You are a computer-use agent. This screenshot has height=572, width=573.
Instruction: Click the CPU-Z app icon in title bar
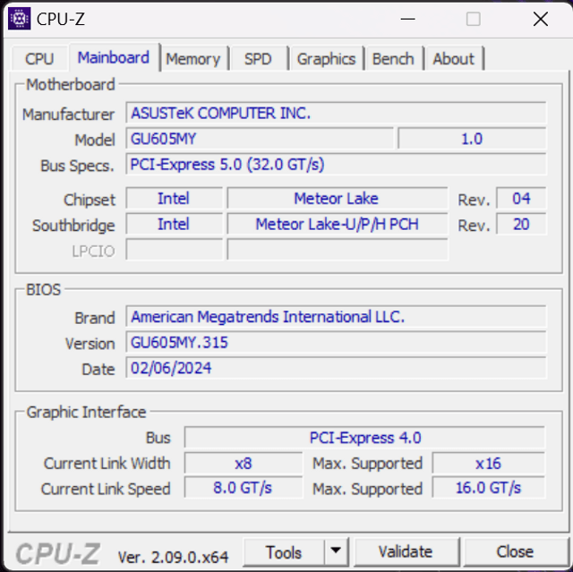click(19, 19)
